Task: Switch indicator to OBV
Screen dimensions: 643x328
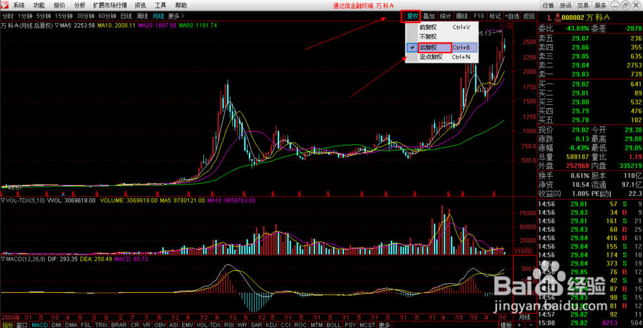Action: pos(159,325)
